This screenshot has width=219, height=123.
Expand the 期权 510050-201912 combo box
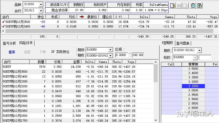[x=111, y=56]
